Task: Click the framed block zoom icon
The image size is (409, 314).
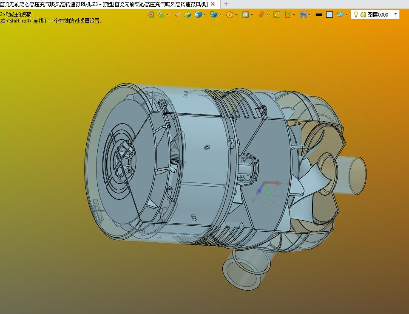Action: (245, 14)
